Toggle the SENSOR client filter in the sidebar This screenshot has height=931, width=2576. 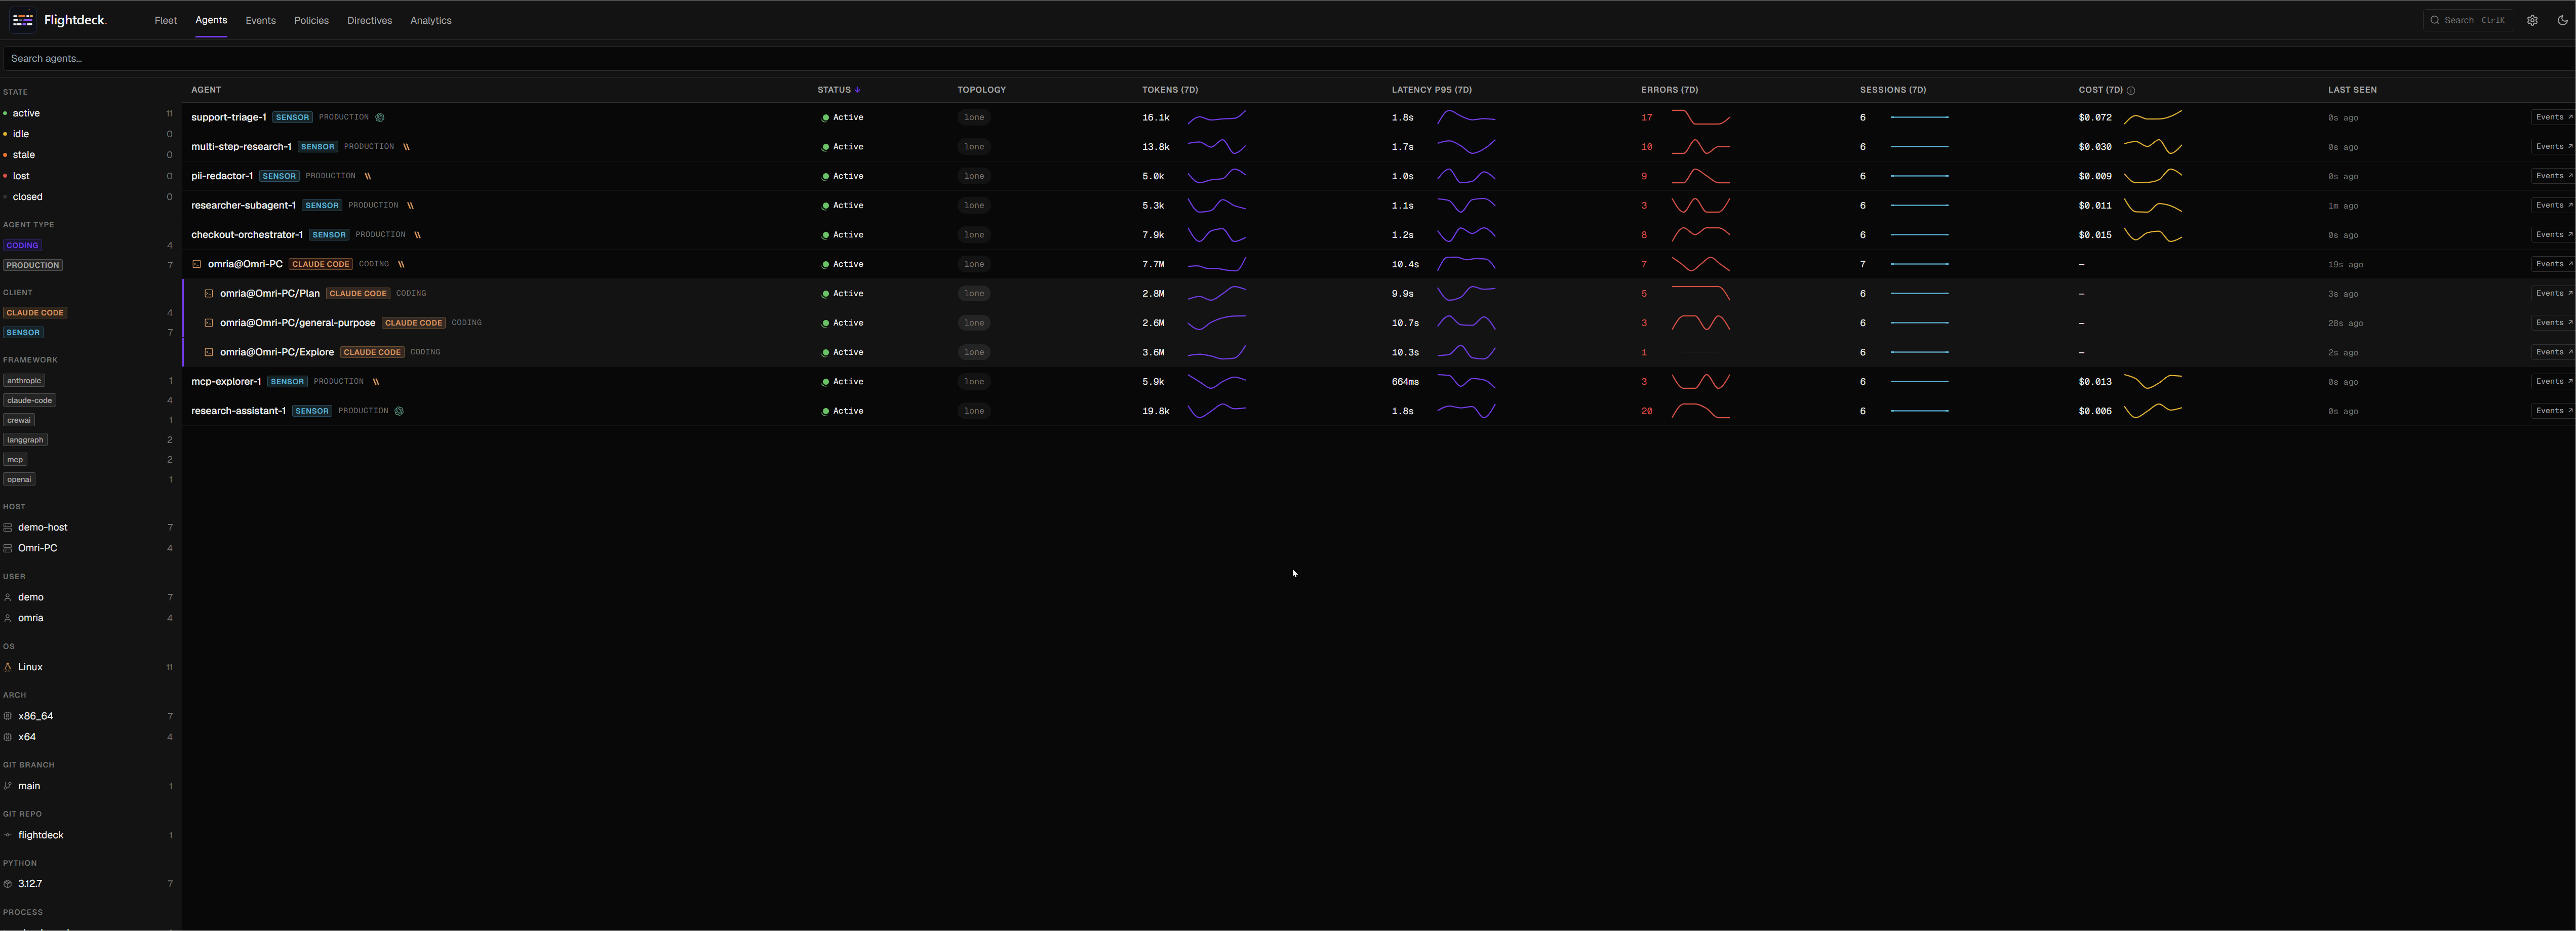(23, 333)
